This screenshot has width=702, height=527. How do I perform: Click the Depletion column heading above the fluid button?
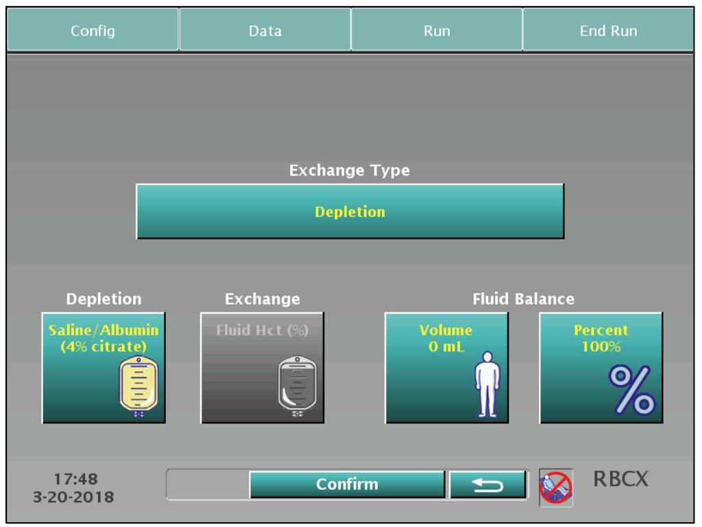coord(104,299)
